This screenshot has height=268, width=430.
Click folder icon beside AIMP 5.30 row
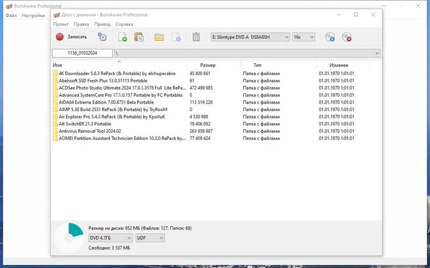tap(55, 109)
